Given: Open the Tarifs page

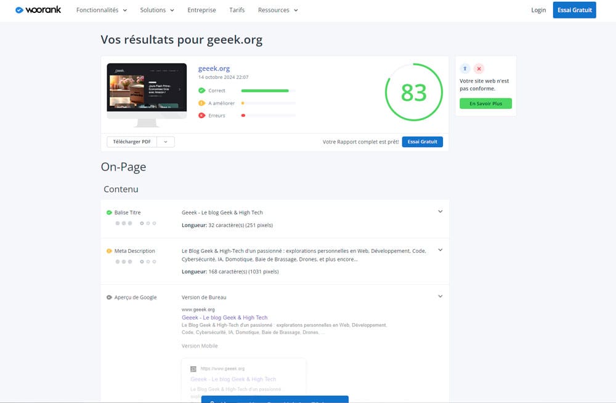Looking at the screenshot, I should [237, 10].
